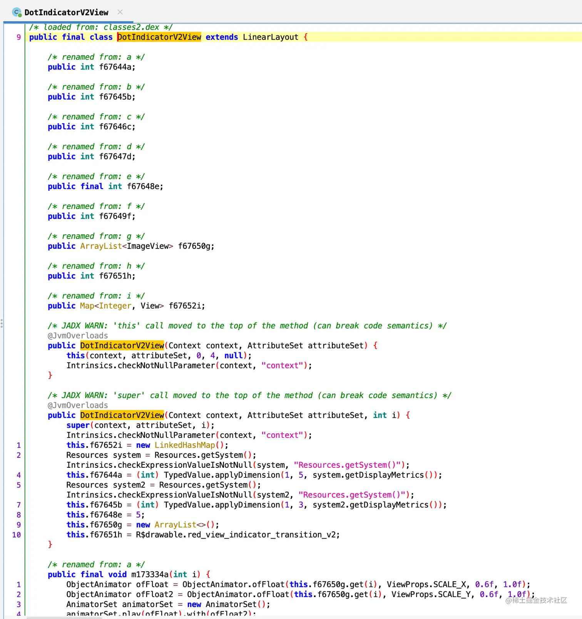
Task: Click R$drawable.red_view_indicator_transition_v2 reference
Action: (x=236, y=535)
